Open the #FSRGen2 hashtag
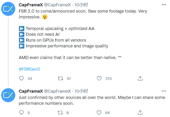170x117 pixels. tap(30, 69)
